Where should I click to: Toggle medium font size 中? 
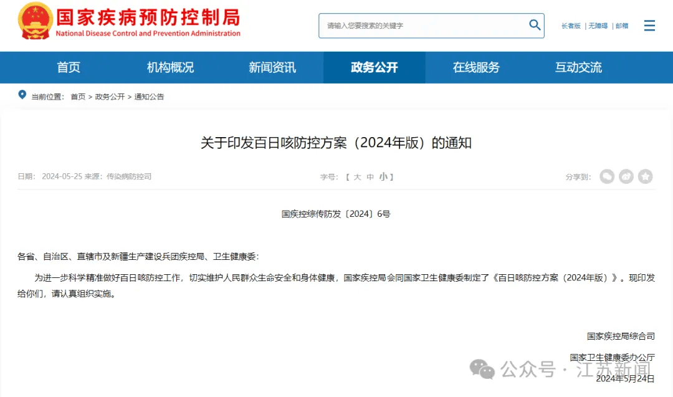pos(370,177)
